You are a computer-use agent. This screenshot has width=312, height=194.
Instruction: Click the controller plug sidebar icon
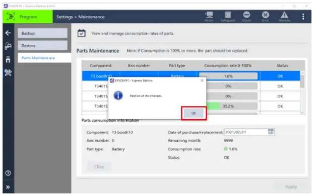tap(8, 59)
